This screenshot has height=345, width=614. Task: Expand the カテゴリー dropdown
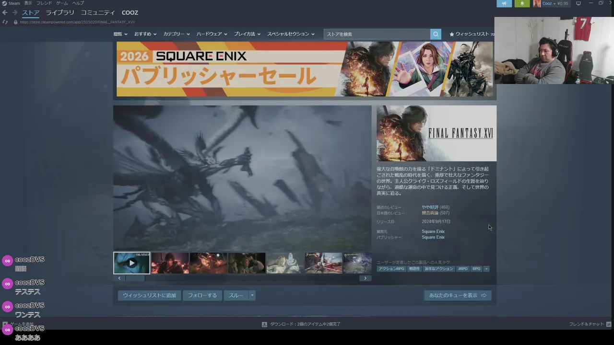pos(177,34)
